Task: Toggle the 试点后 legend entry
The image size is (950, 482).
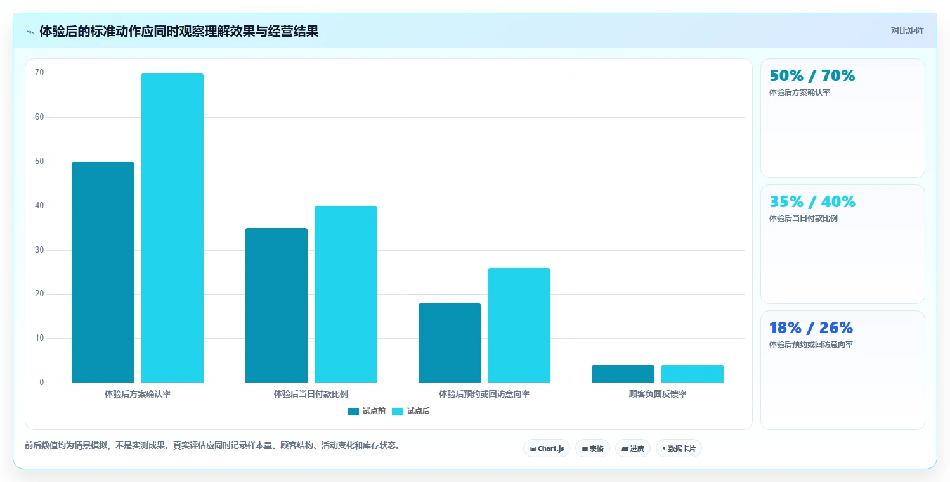Action: 411,411
